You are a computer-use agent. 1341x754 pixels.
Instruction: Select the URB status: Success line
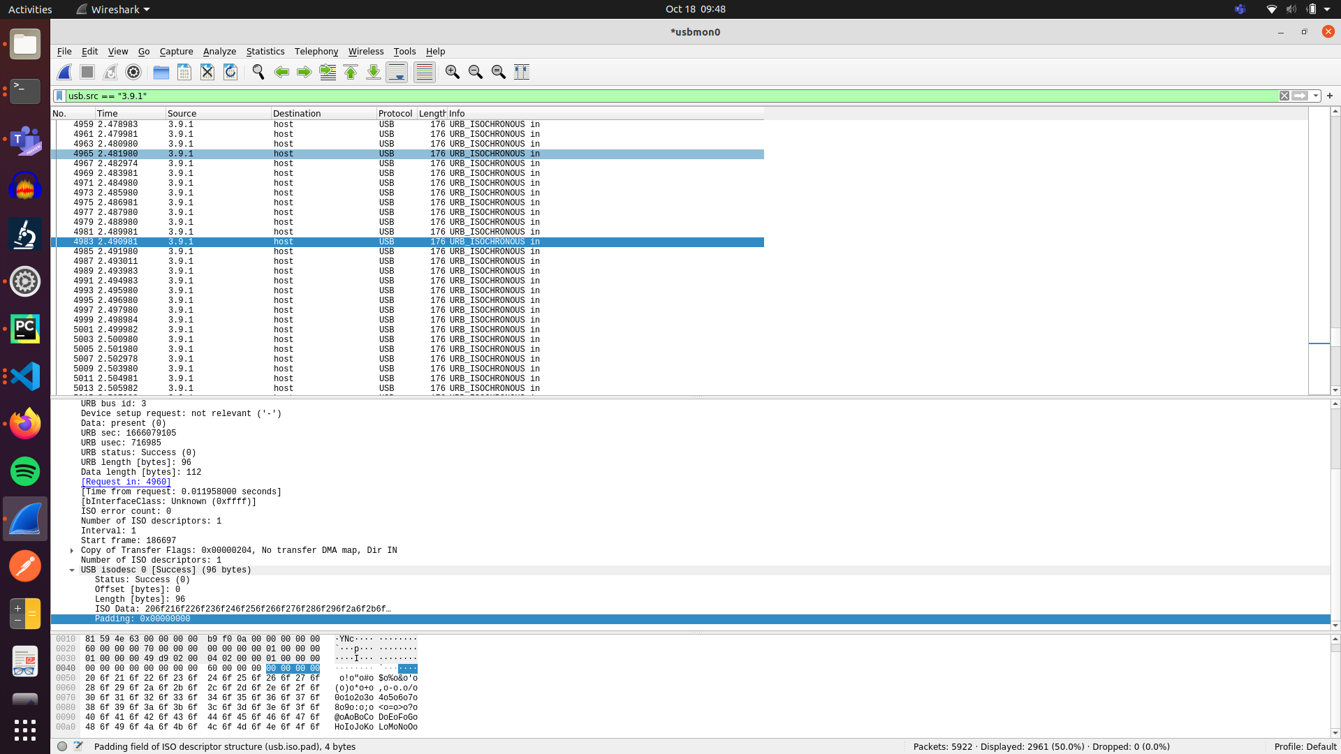138,452
